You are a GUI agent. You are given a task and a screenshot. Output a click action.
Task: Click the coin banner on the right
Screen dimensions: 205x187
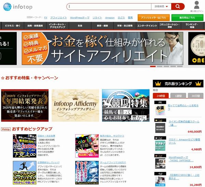point(197,48)
